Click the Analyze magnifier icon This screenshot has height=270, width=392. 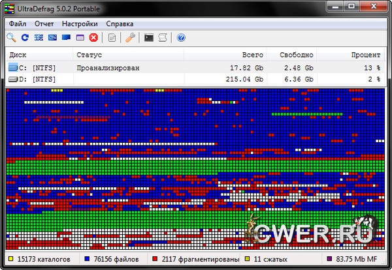11,38
